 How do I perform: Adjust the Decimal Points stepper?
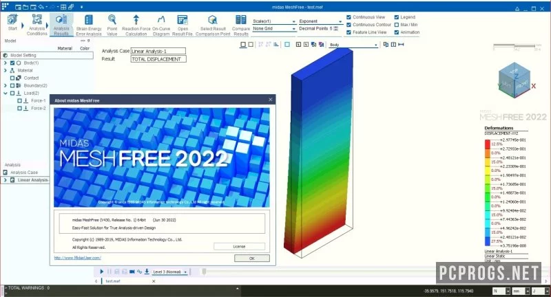(336, 29)
